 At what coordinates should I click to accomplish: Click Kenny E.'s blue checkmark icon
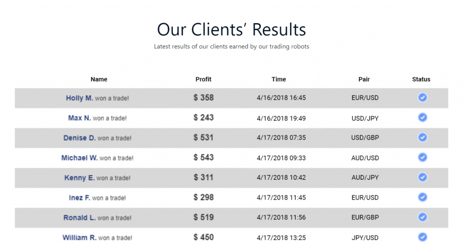422,177
